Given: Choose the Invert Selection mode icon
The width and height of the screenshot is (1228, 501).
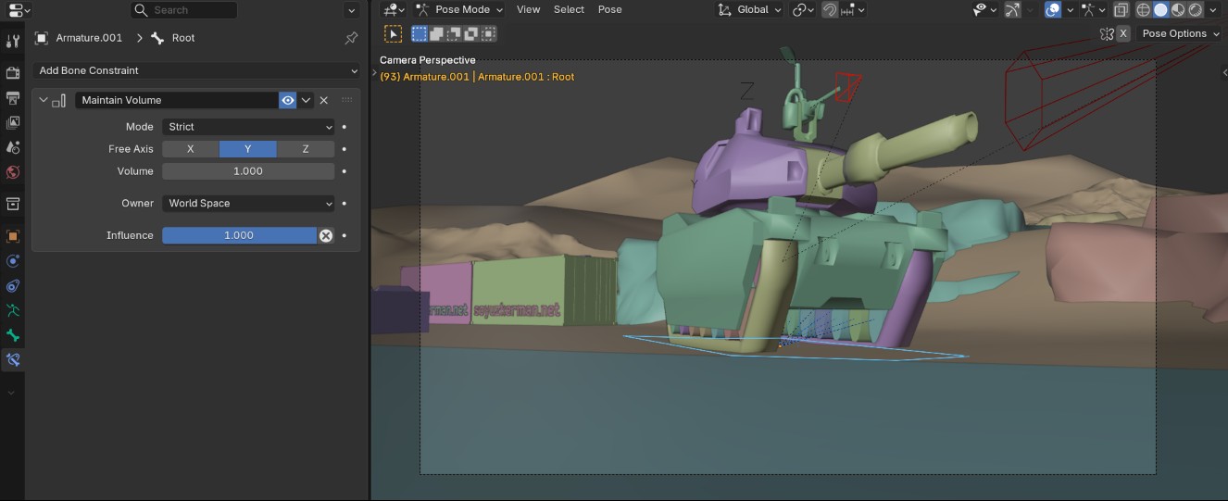Looking at the screenshot, I should click(x=470, y=33).
